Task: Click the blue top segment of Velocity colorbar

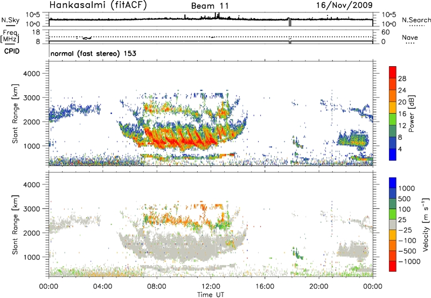Action: (x=393, y=183)
